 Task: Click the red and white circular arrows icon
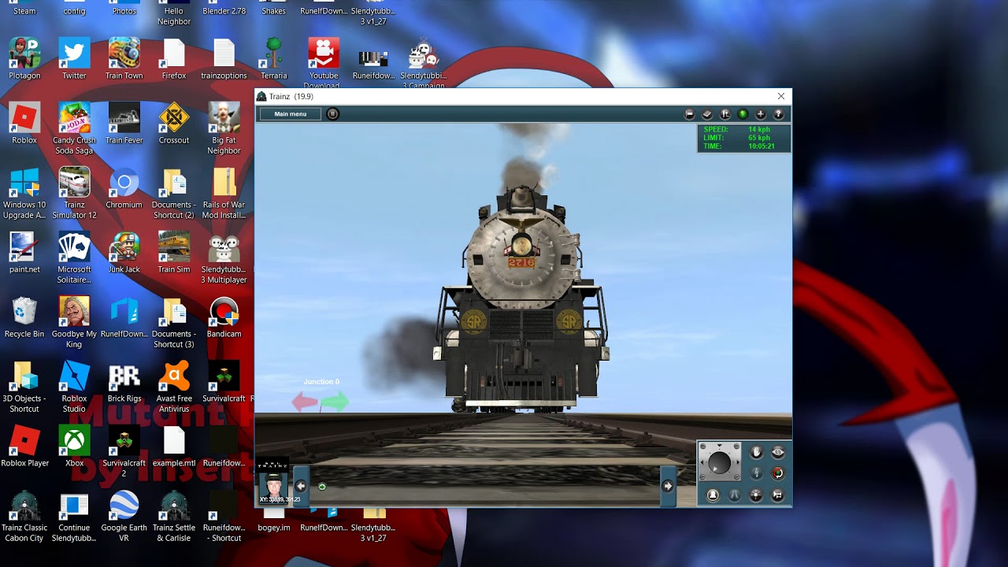(778, 473)
